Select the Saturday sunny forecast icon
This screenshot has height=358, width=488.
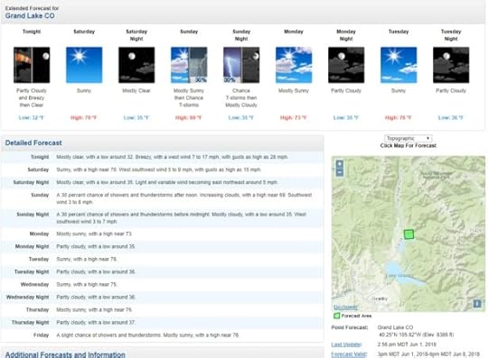[84, 65]
